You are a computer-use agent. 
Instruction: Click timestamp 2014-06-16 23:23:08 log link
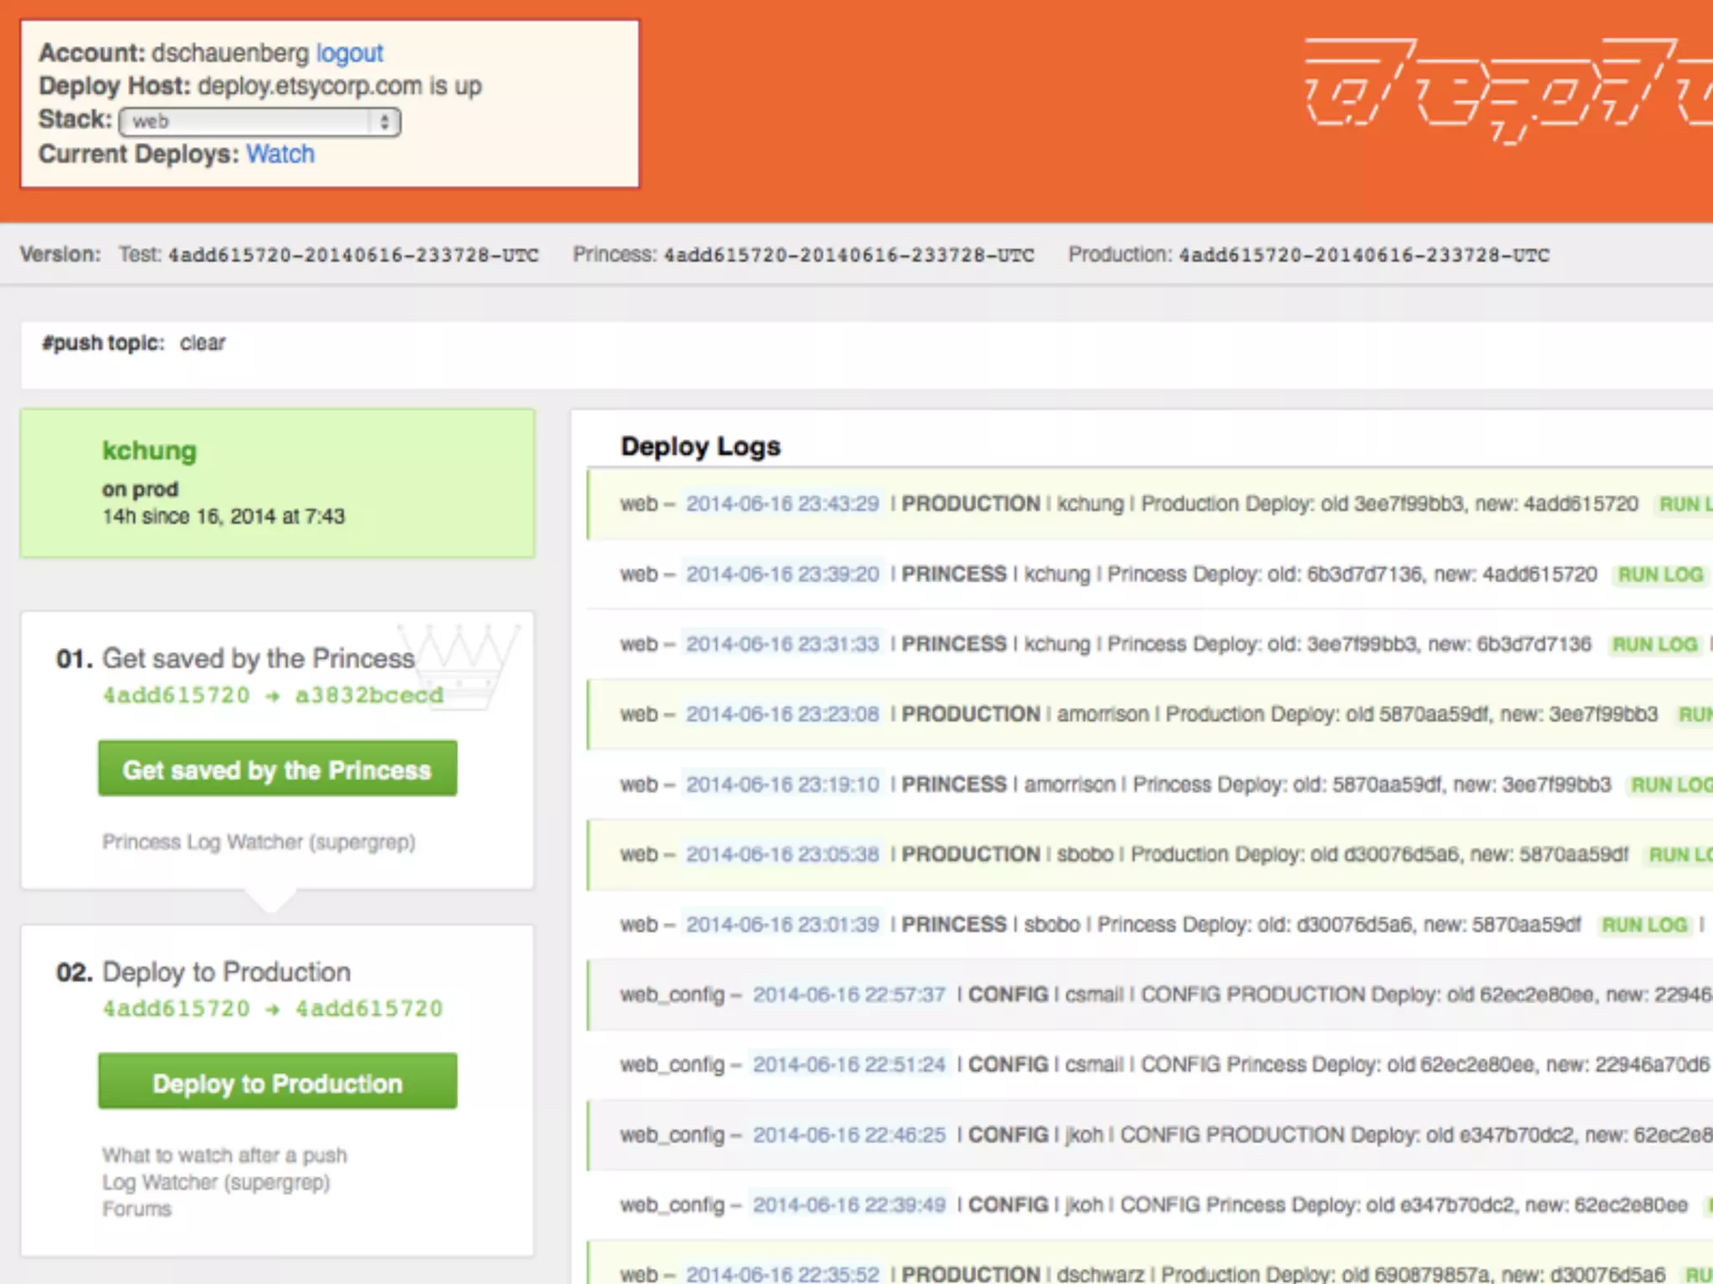coord(782,715)
